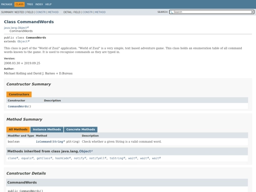Open the inherited hashCode method link
Image resolution: width=256 pixels, height=192 pixels.
[x=63, y=158]
